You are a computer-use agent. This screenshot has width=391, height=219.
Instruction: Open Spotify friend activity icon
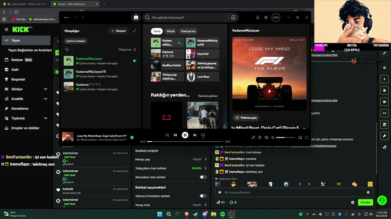[x=266, y=18]
